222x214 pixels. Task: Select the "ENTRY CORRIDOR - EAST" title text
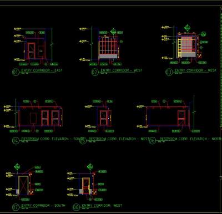42,70
